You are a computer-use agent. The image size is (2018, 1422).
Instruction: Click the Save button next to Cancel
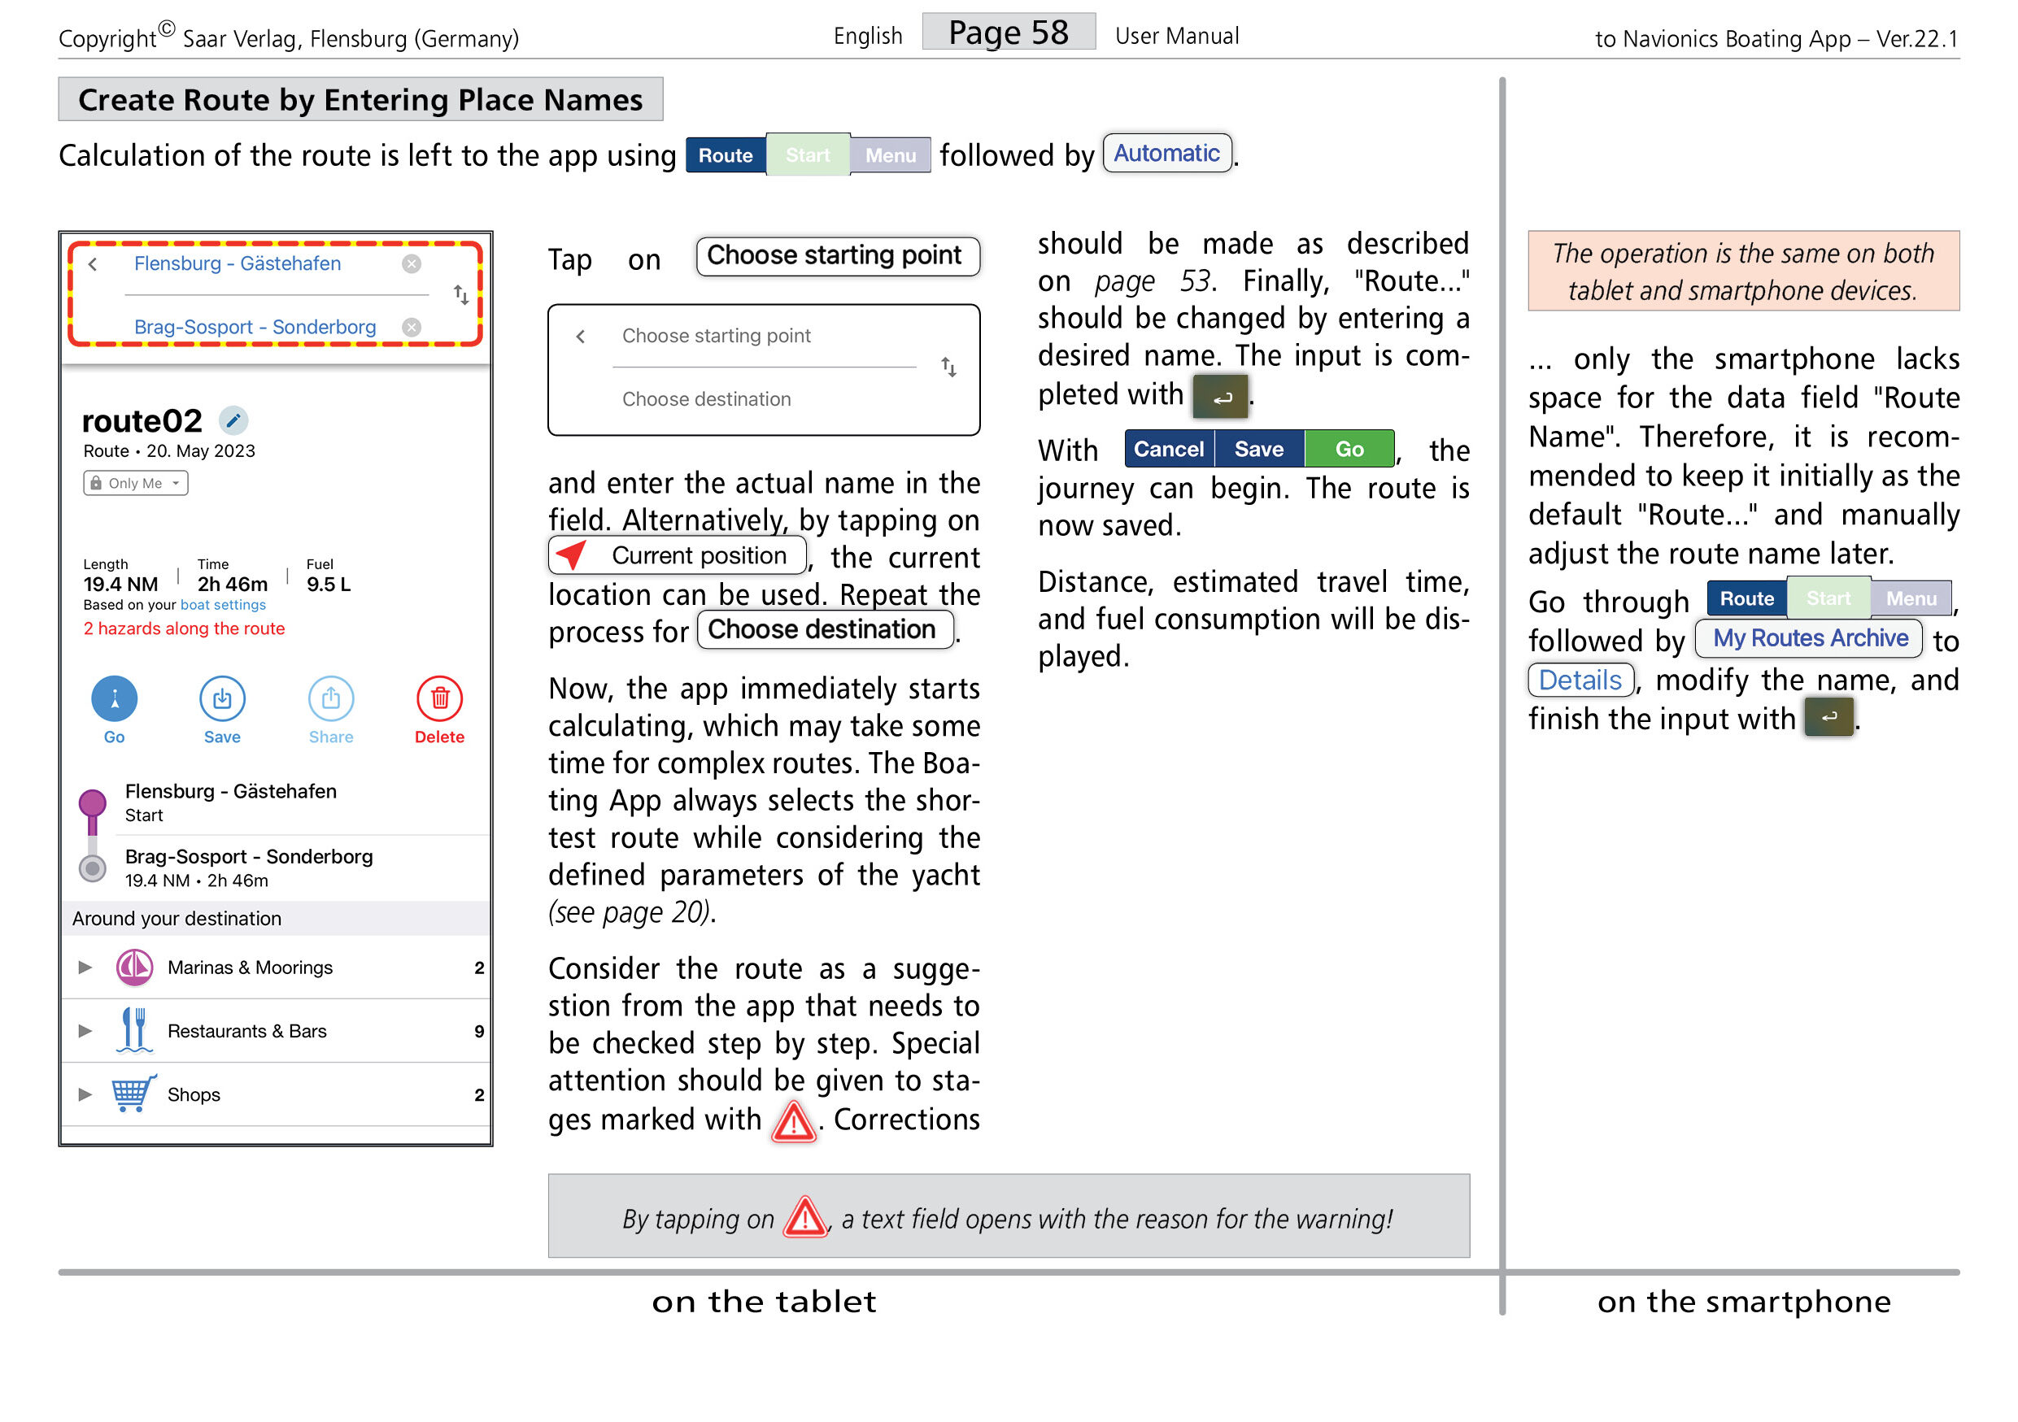tap(1259, 449)
